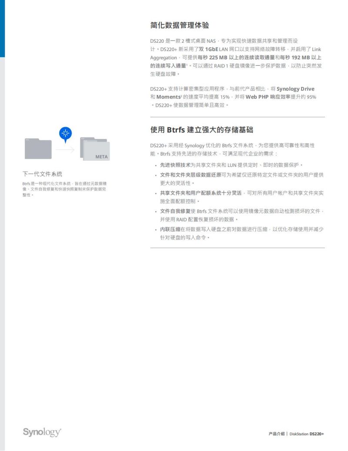Expand the 简化数据管理体验 section heading
The height and width of the screenshot is (451, 348).
pos(180,26)
